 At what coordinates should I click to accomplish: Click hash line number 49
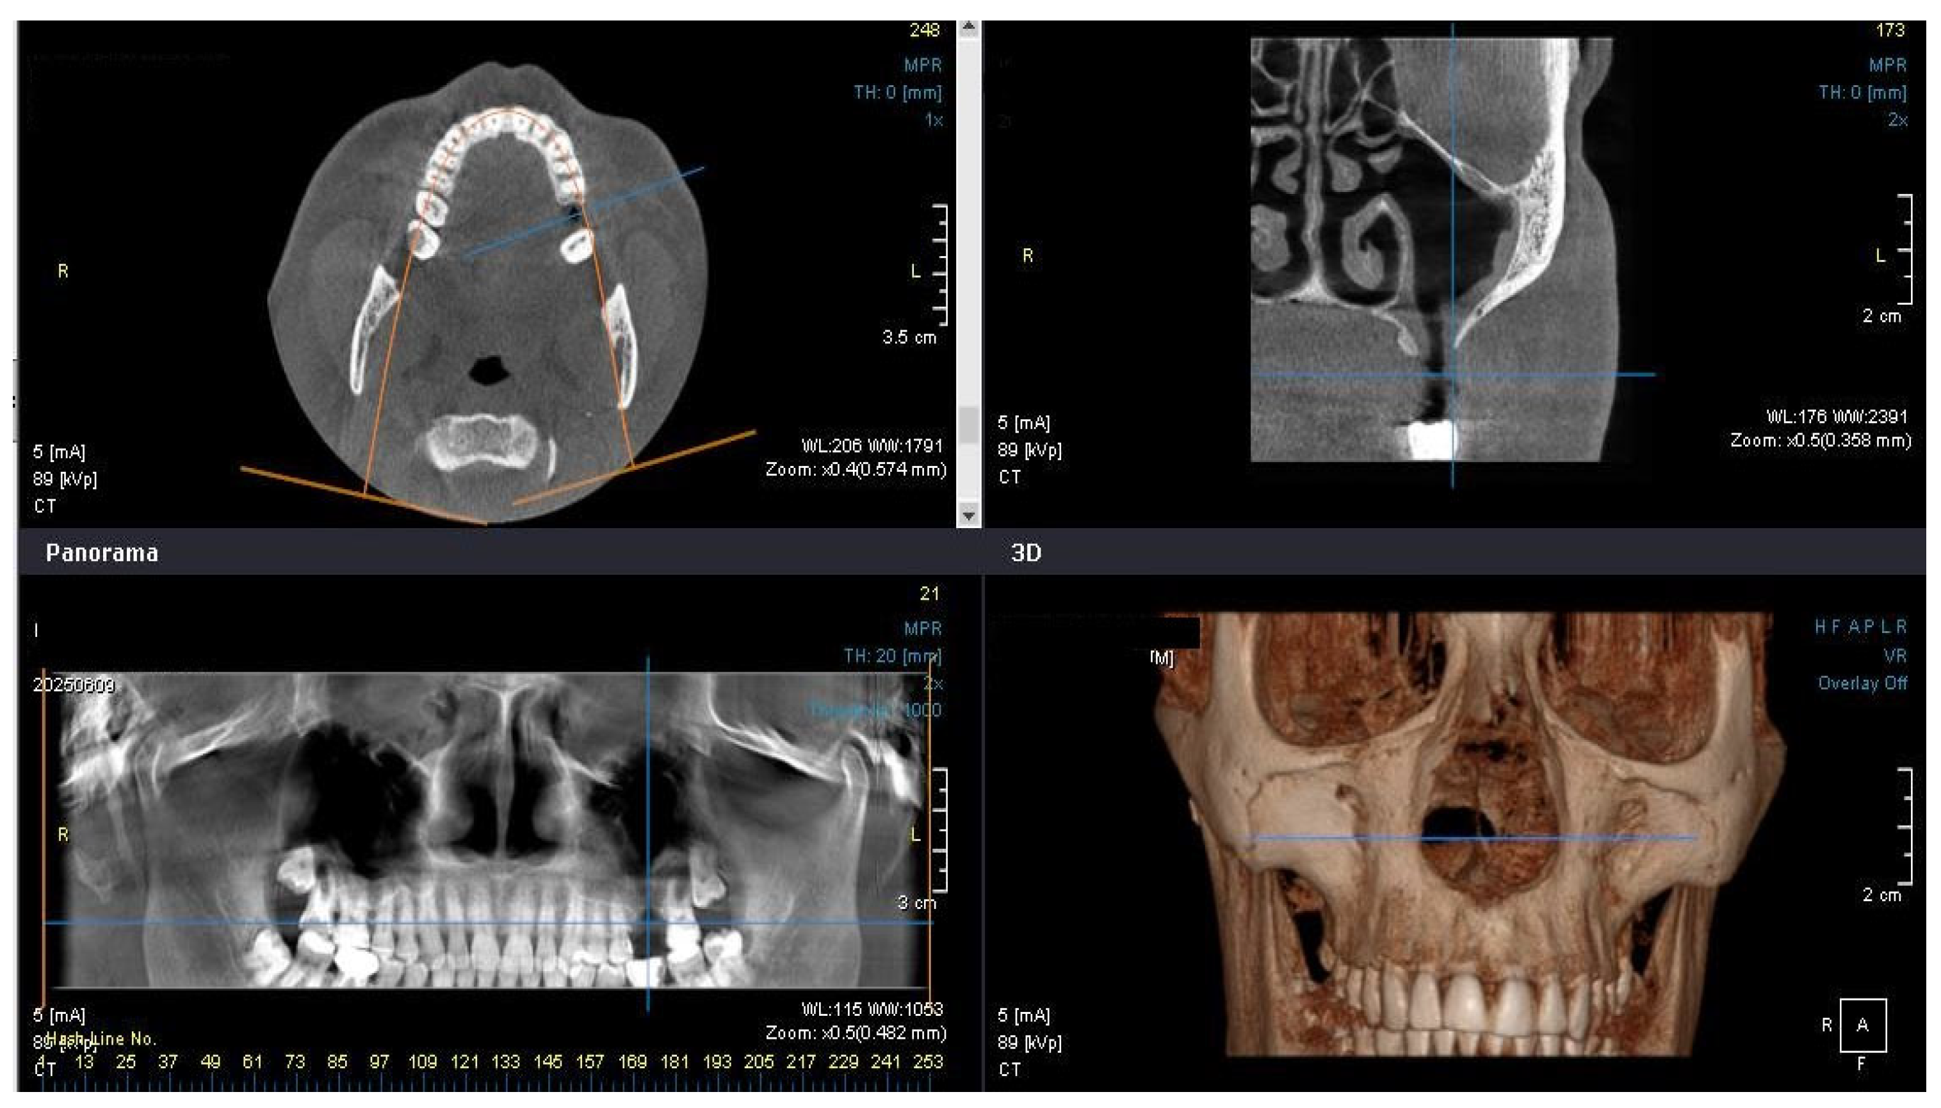tap(210, 1061)
